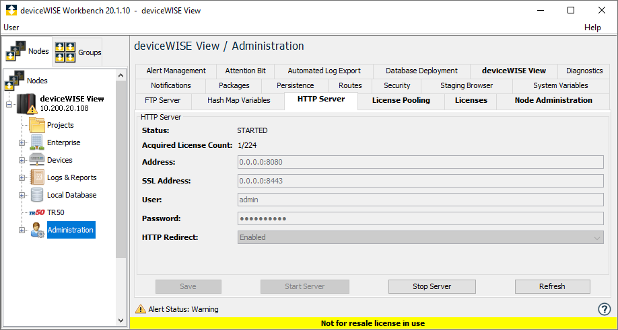
Task: Open the Licenses tab
Action: 471,100
